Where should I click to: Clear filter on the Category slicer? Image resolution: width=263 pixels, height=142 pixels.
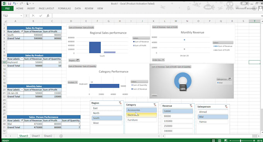[155, 105]
